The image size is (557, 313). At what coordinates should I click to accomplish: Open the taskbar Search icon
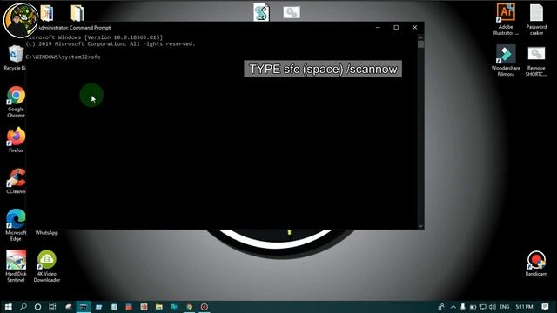(23, 307)
